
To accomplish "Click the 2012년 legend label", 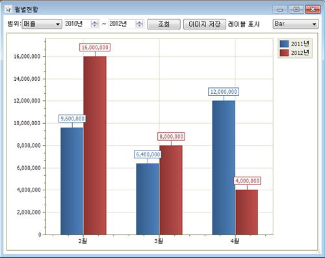I will click(x=300, y=53).
